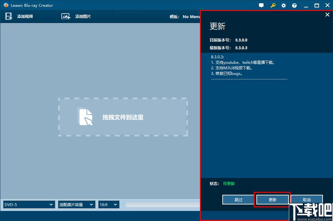Open settings via the gear icon
This screenshot has width=333, height=221.
(284, 6)
